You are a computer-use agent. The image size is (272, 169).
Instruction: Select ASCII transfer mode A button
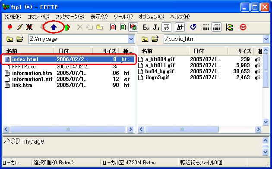pyautogui.click(x=113, y=27)
